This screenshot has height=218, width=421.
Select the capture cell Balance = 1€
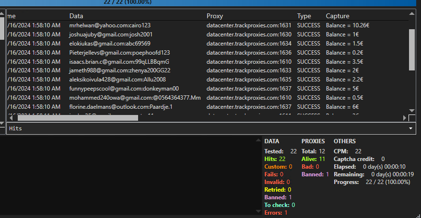(x=342, y=34)
